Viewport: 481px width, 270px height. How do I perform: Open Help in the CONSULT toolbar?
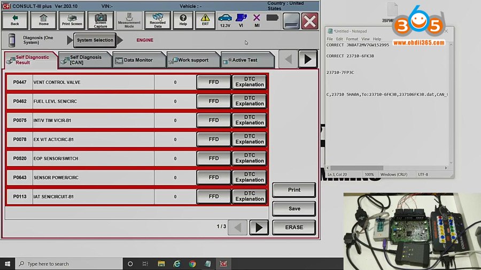(183, 20)
